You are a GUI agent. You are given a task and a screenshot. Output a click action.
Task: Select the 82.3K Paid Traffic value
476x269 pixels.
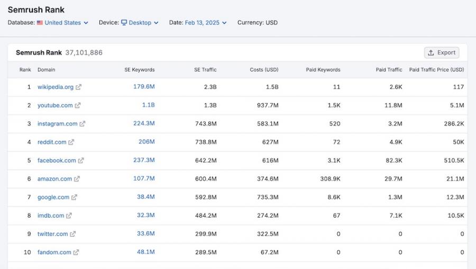coord(394,160)
